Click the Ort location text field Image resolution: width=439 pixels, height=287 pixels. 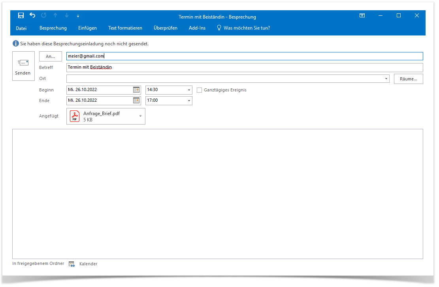(x=225, y=79)
